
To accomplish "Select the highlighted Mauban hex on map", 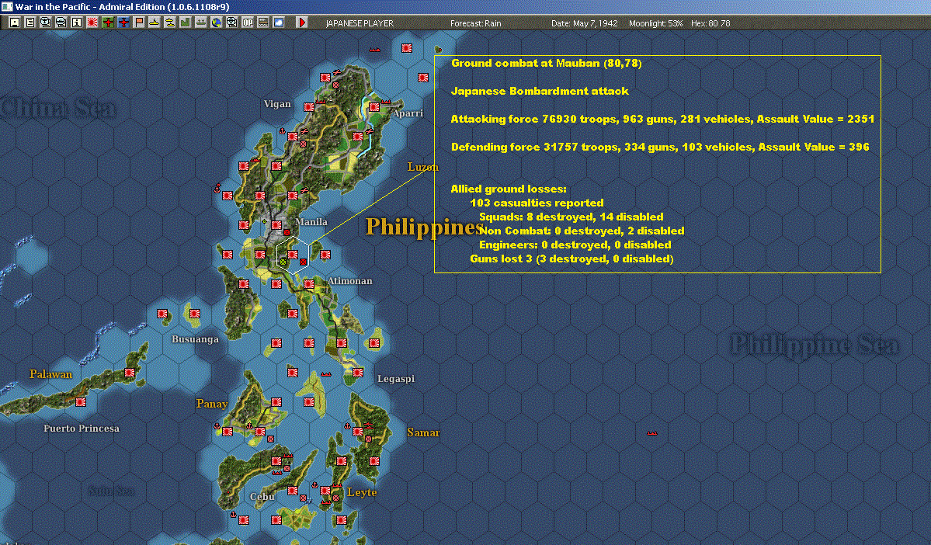I will (293, 255).
